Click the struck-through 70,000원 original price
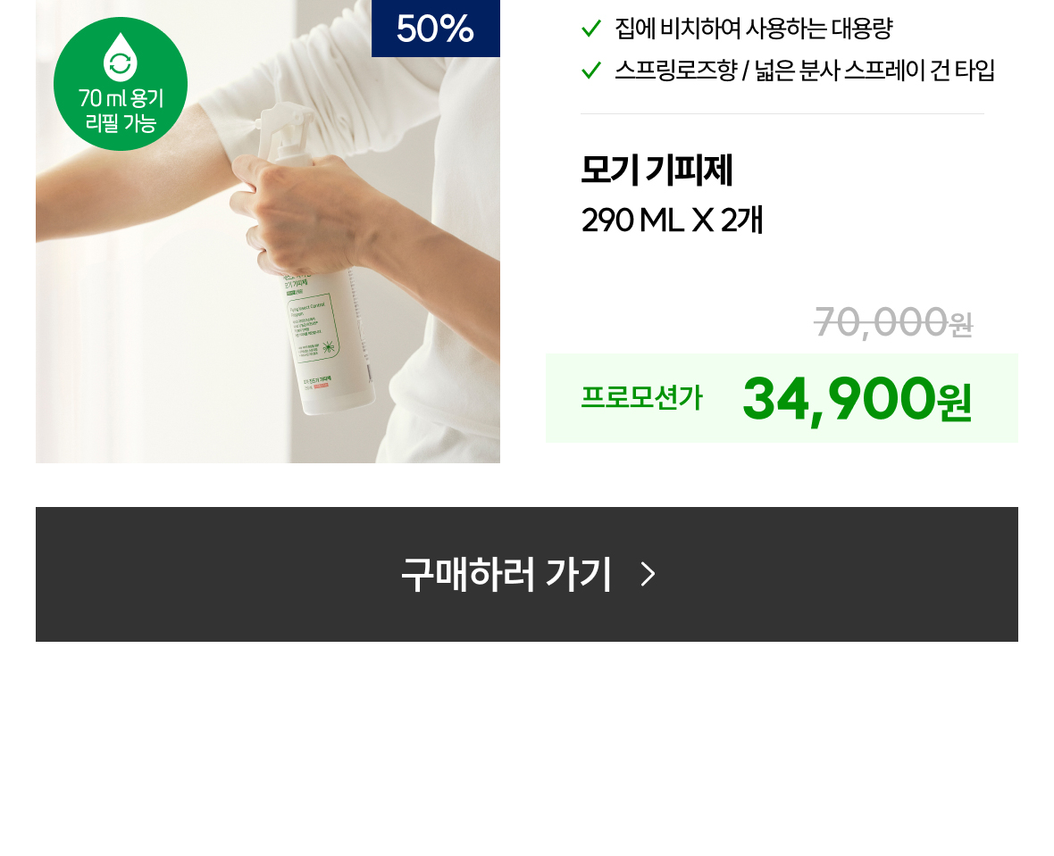1054x856 pixels. tap(893, 322)
